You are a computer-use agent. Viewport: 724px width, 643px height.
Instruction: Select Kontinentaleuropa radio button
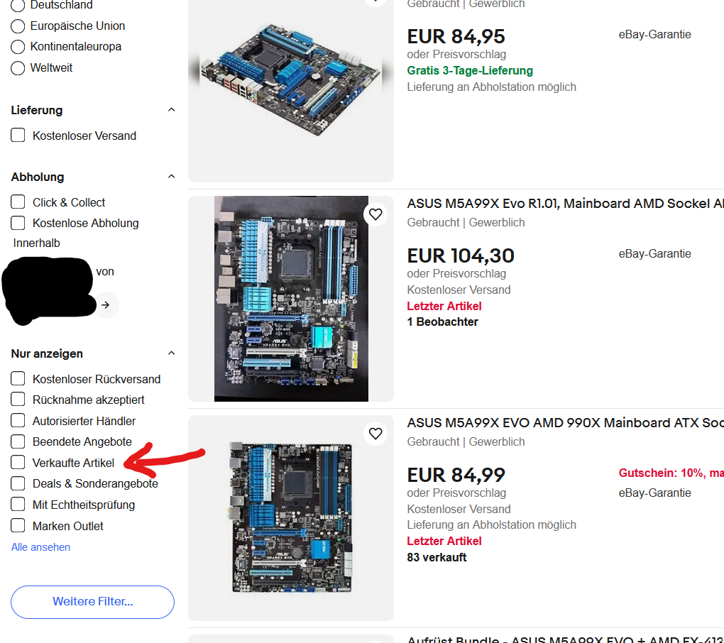(x=18, y=47)
